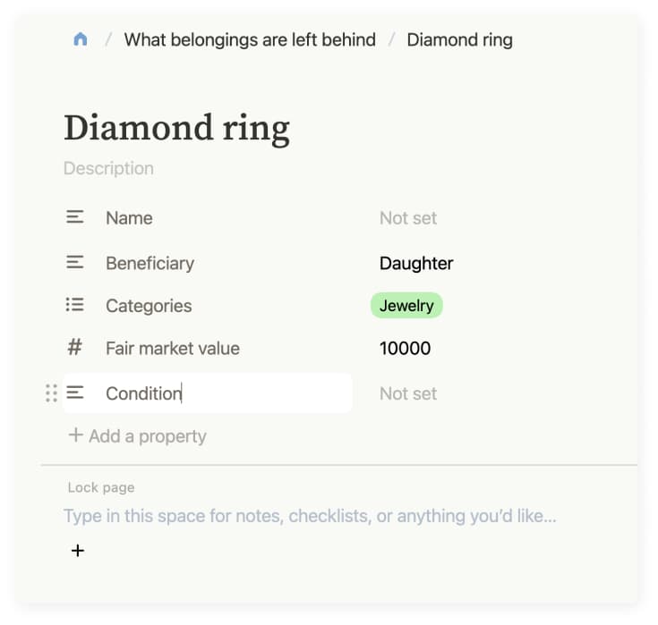Image resolution: width=658 pixels, height=625 pixels.
Task: Click the text-type icon beside Beneficiary
Action: point(75,263)
